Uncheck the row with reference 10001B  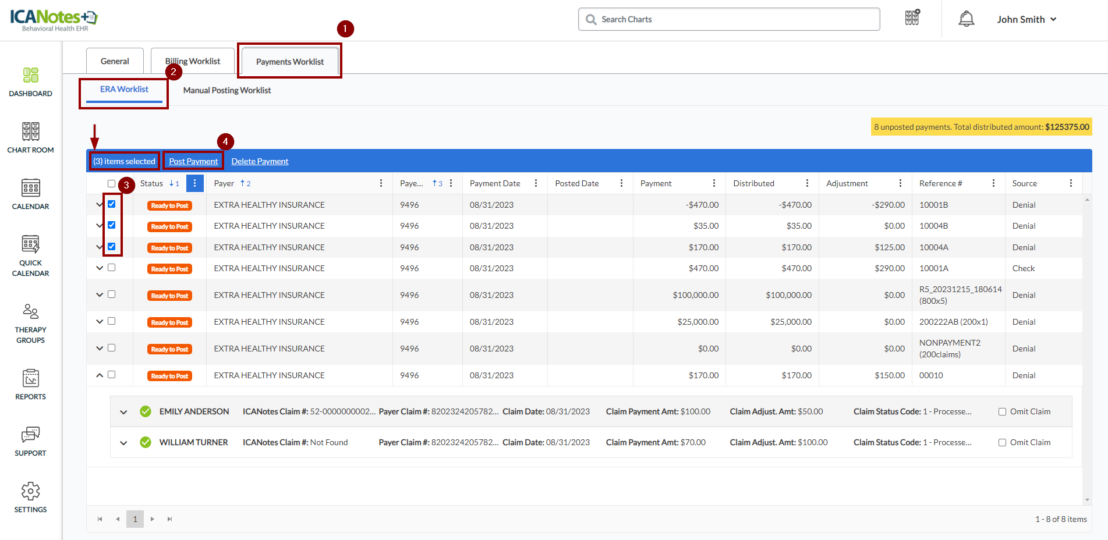coord(111,204)
